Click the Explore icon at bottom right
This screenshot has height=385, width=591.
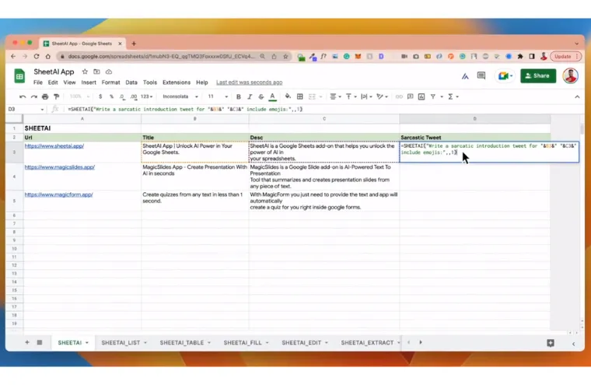551,343
